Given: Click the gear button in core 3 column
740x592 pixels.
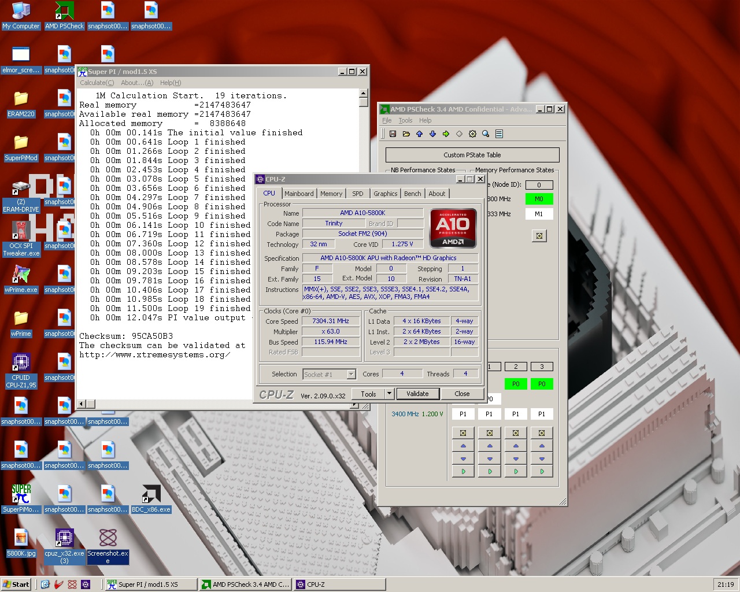Looking at the screenshot, I should 542,433.
